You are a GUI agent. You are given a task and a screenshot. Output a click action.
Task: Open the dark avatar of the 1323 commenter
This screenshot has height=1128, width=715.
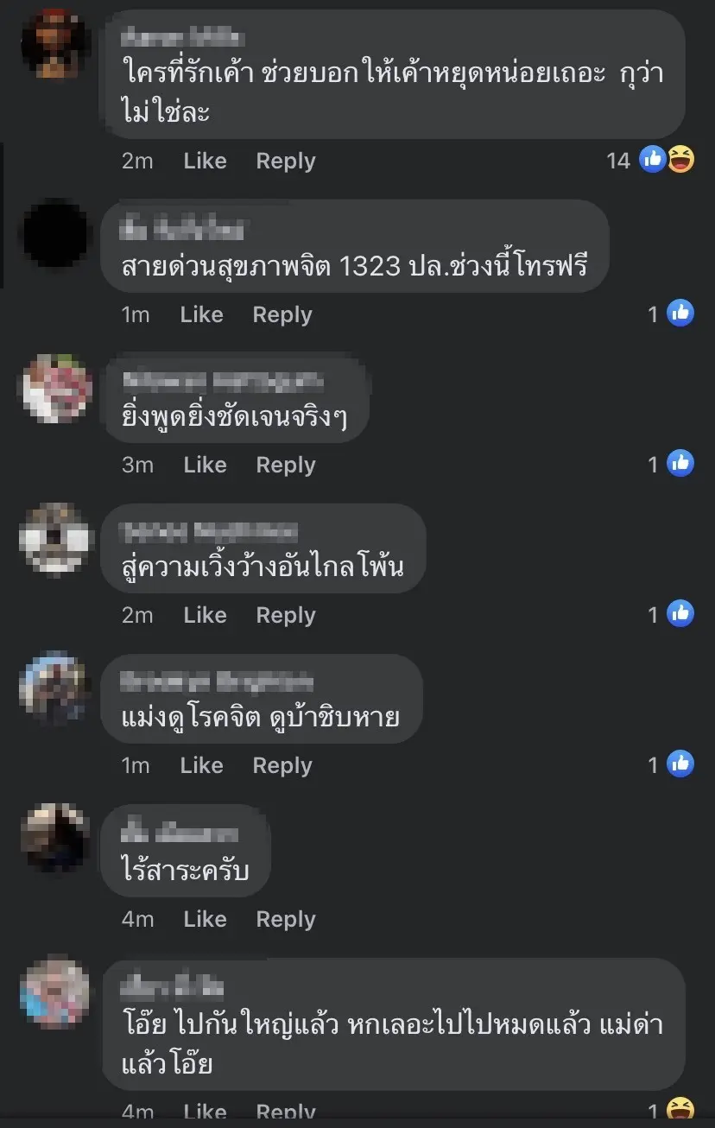55,233
